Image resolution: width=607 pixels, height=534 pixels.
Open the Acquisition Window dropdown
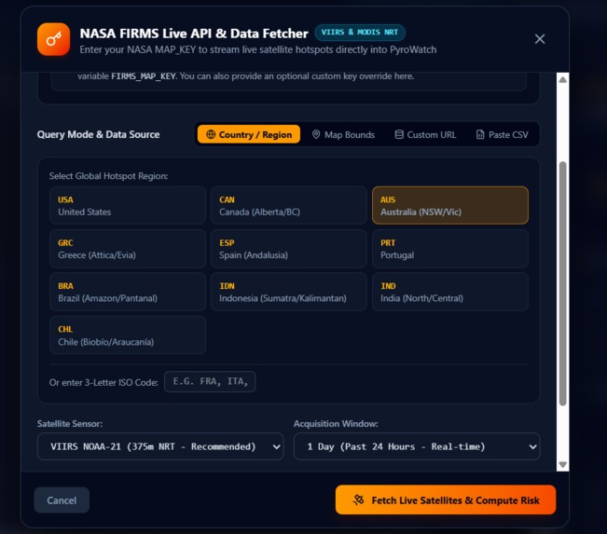tap(417, 446)
